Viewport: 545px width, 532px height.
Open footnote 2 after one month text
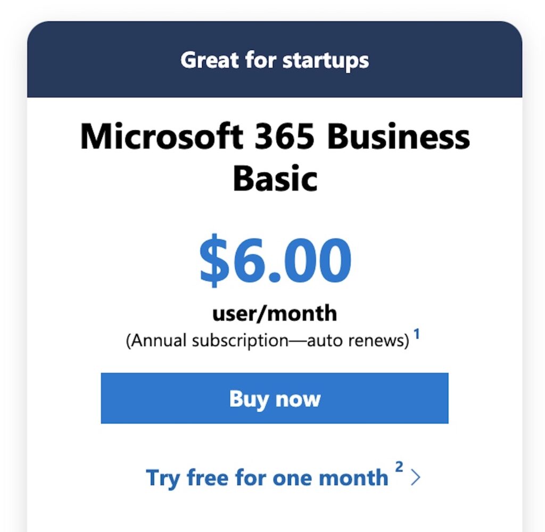399,467
